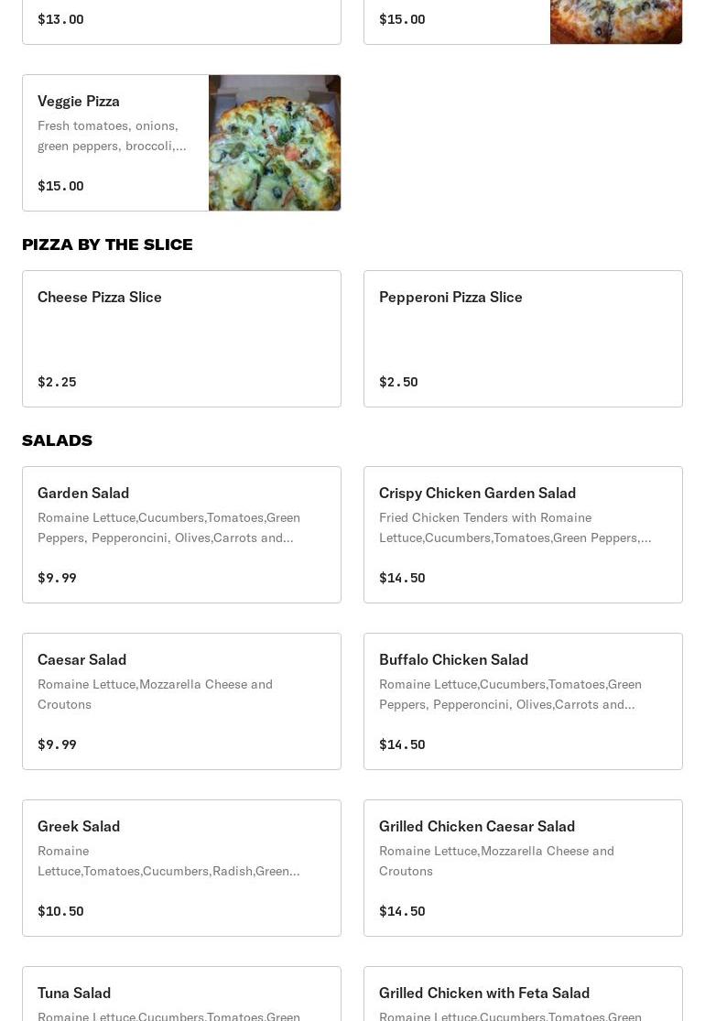Open the Veggie Pizza menu item
The width and height of the screenshot is (705, 1021).
(x=79, y=101)
